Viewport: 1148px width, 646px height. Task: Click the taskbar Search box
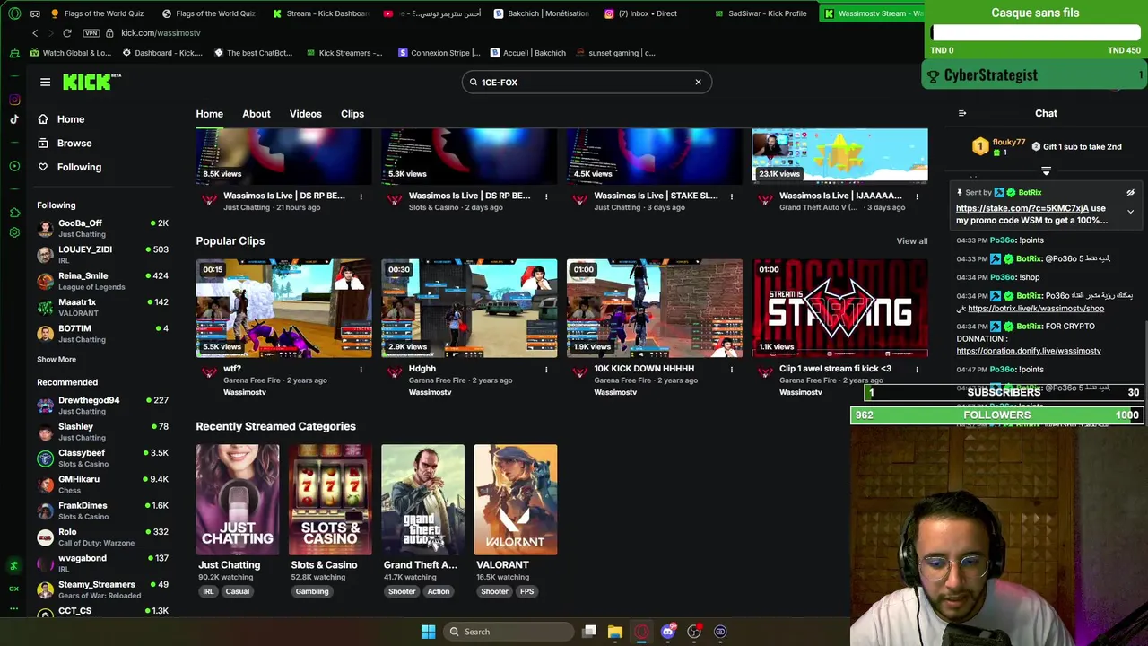509,632
